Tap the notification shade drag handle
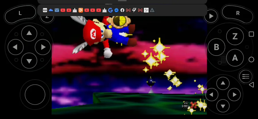Screen dimensions: 258x119 (122, 1)
